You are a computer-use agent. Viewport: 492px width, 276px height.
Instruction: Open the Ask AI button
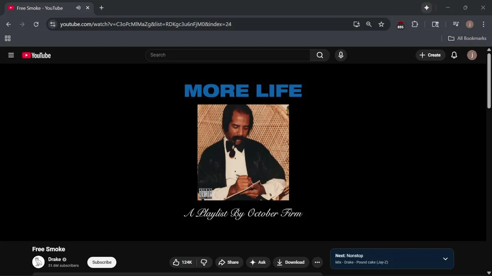click(x=258, y=262)
